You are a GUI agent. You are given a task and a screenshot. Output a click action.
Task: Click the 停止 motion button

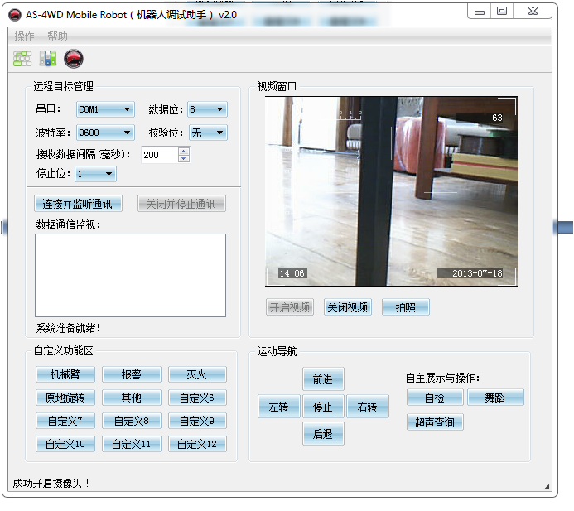coord(322,407)
